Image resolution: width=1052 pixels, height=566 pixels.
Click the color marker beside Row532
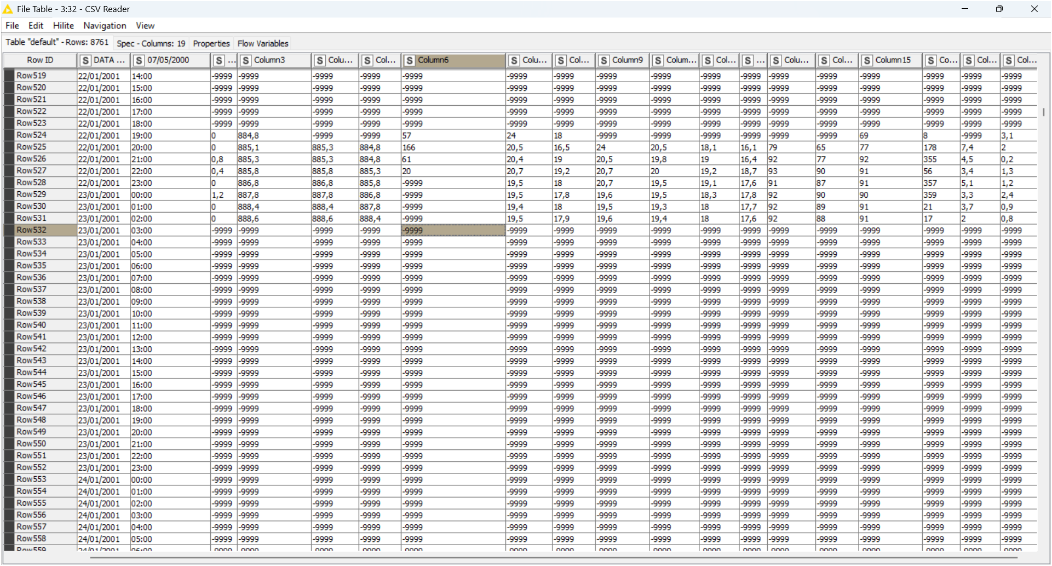pyautogui.click(x=9, y=230)
